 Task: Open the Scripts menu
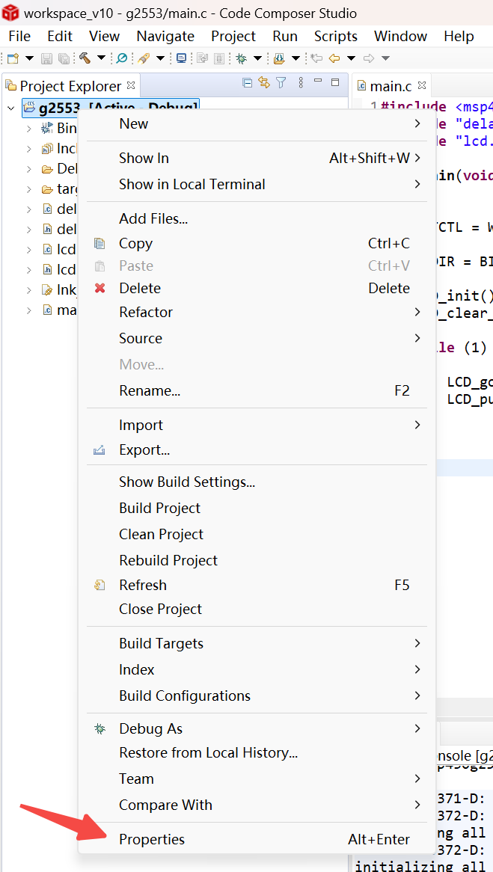pyautogui.click(x=336, y=36)
